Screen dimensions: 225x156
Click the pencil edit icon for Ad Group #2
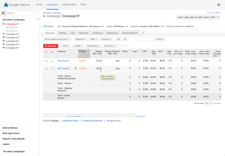tap(76, 68)
